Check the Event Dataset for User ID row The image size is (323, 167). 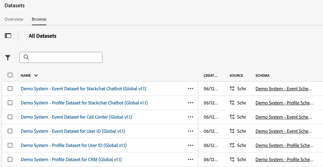tap(10, 131)
